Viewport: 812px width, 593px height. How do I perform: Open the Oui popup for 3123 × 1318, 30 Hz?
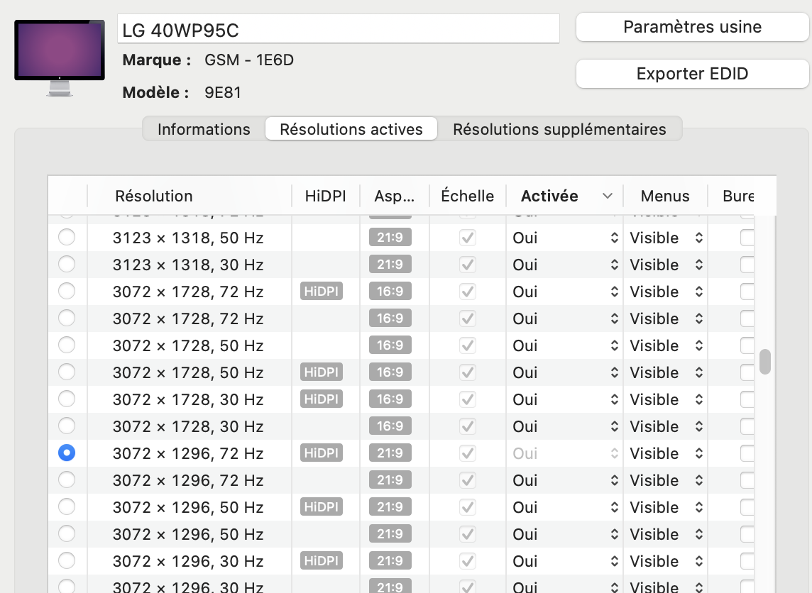[565, 265]
